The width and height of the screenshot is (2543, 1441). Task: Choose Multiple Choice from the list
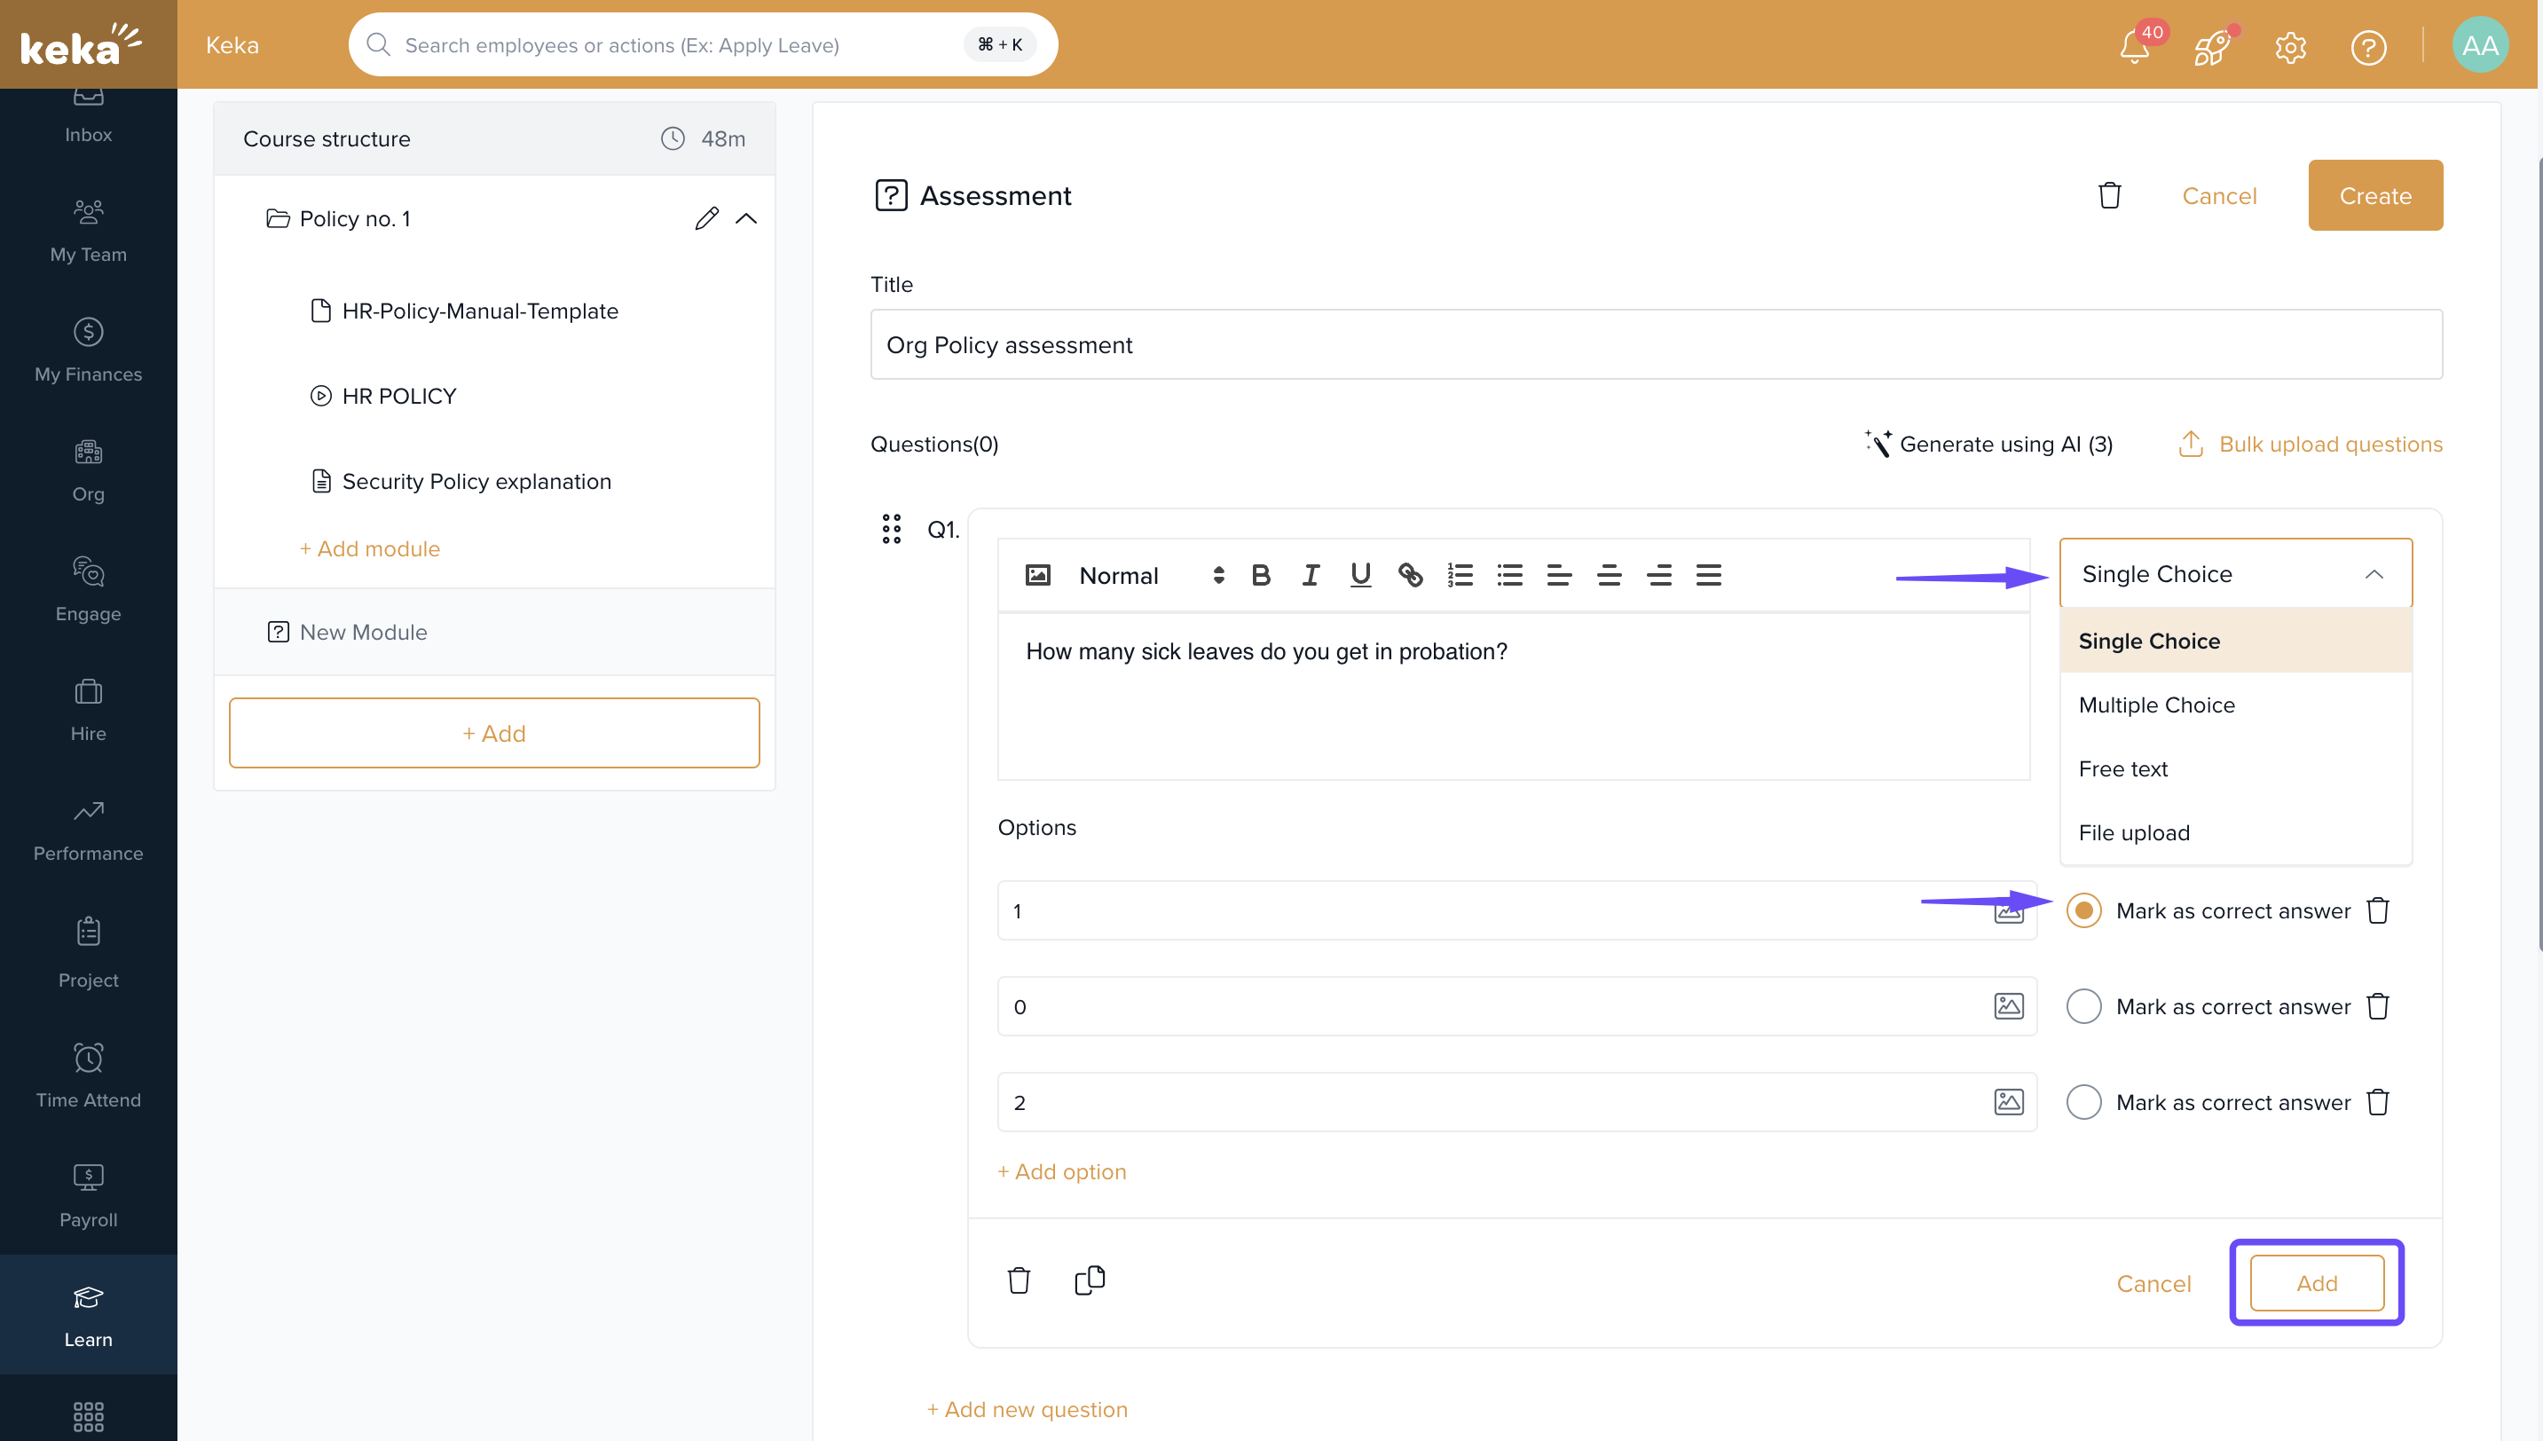[x=2157, y=705]
